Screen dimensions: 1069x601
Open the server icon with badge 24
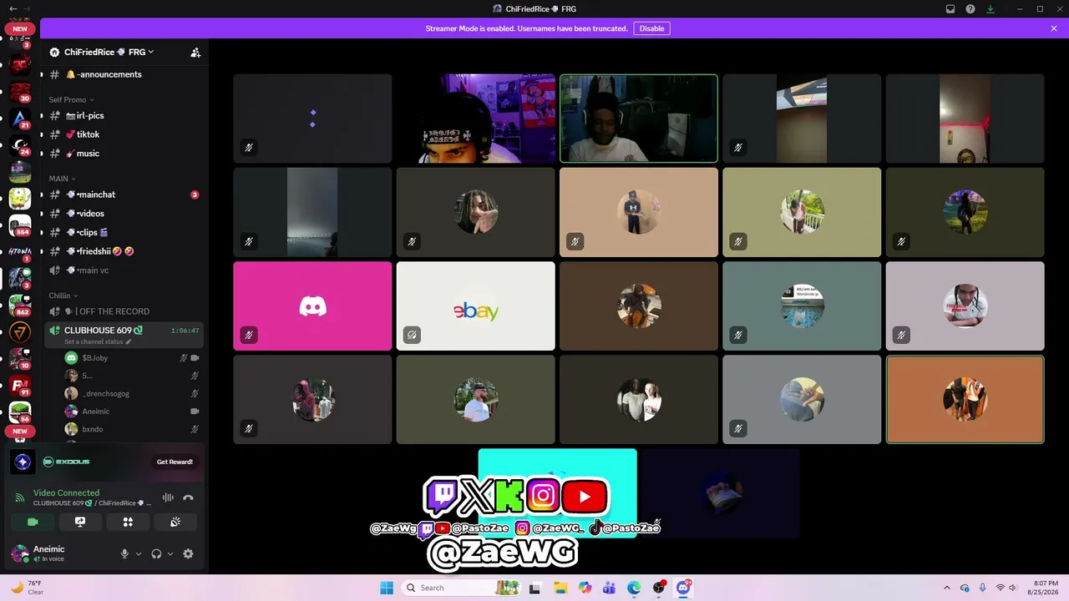20,145
